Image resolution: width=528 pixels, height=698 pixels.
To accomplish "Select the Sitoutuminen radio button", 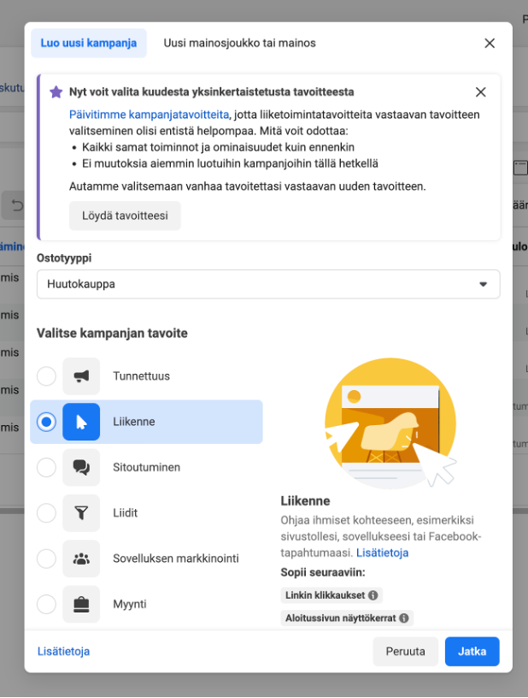I will [47, 467].
